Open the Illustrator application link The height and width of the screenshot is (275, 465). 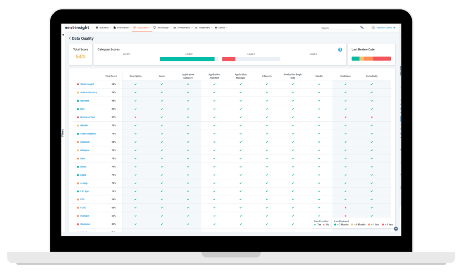point(85,224)
